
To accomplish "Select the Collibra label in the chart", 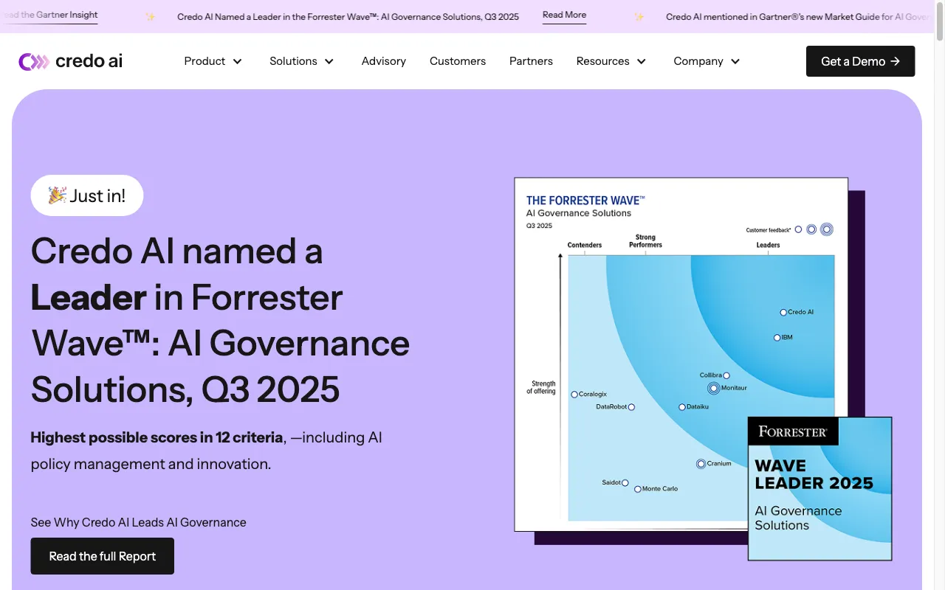I will point(710,375).
